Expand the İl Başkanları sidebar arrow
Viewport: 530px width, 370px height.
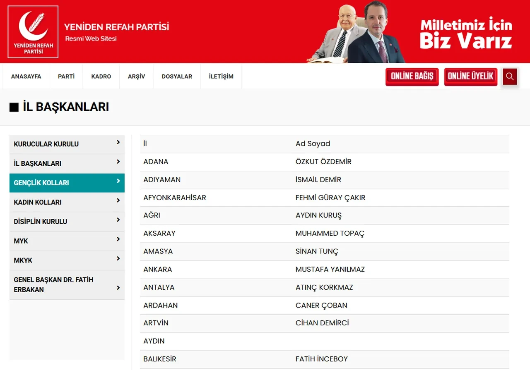[118, 162]
